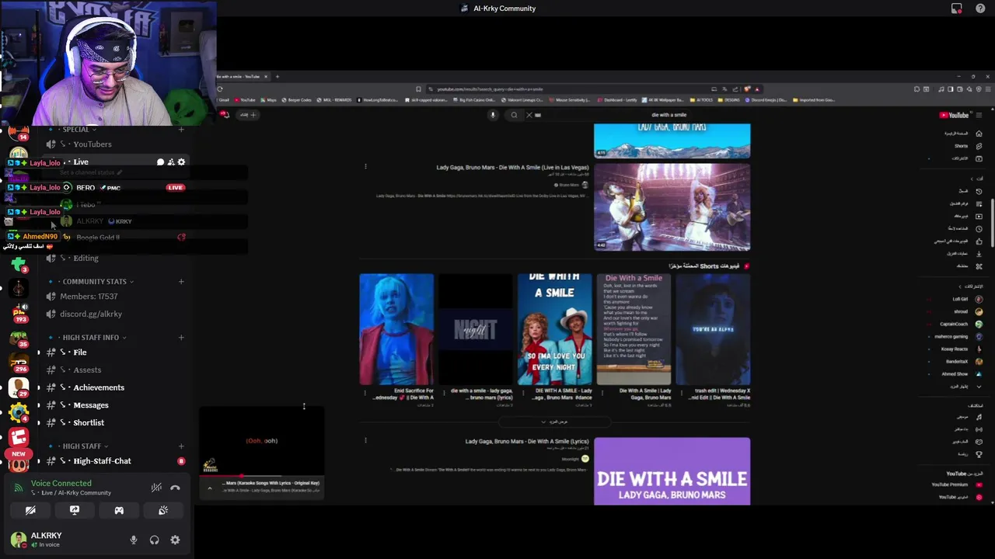Collapse the HIGH STAFF category
Viewport: 995px width, 559px height.
[x=82, y=446]
